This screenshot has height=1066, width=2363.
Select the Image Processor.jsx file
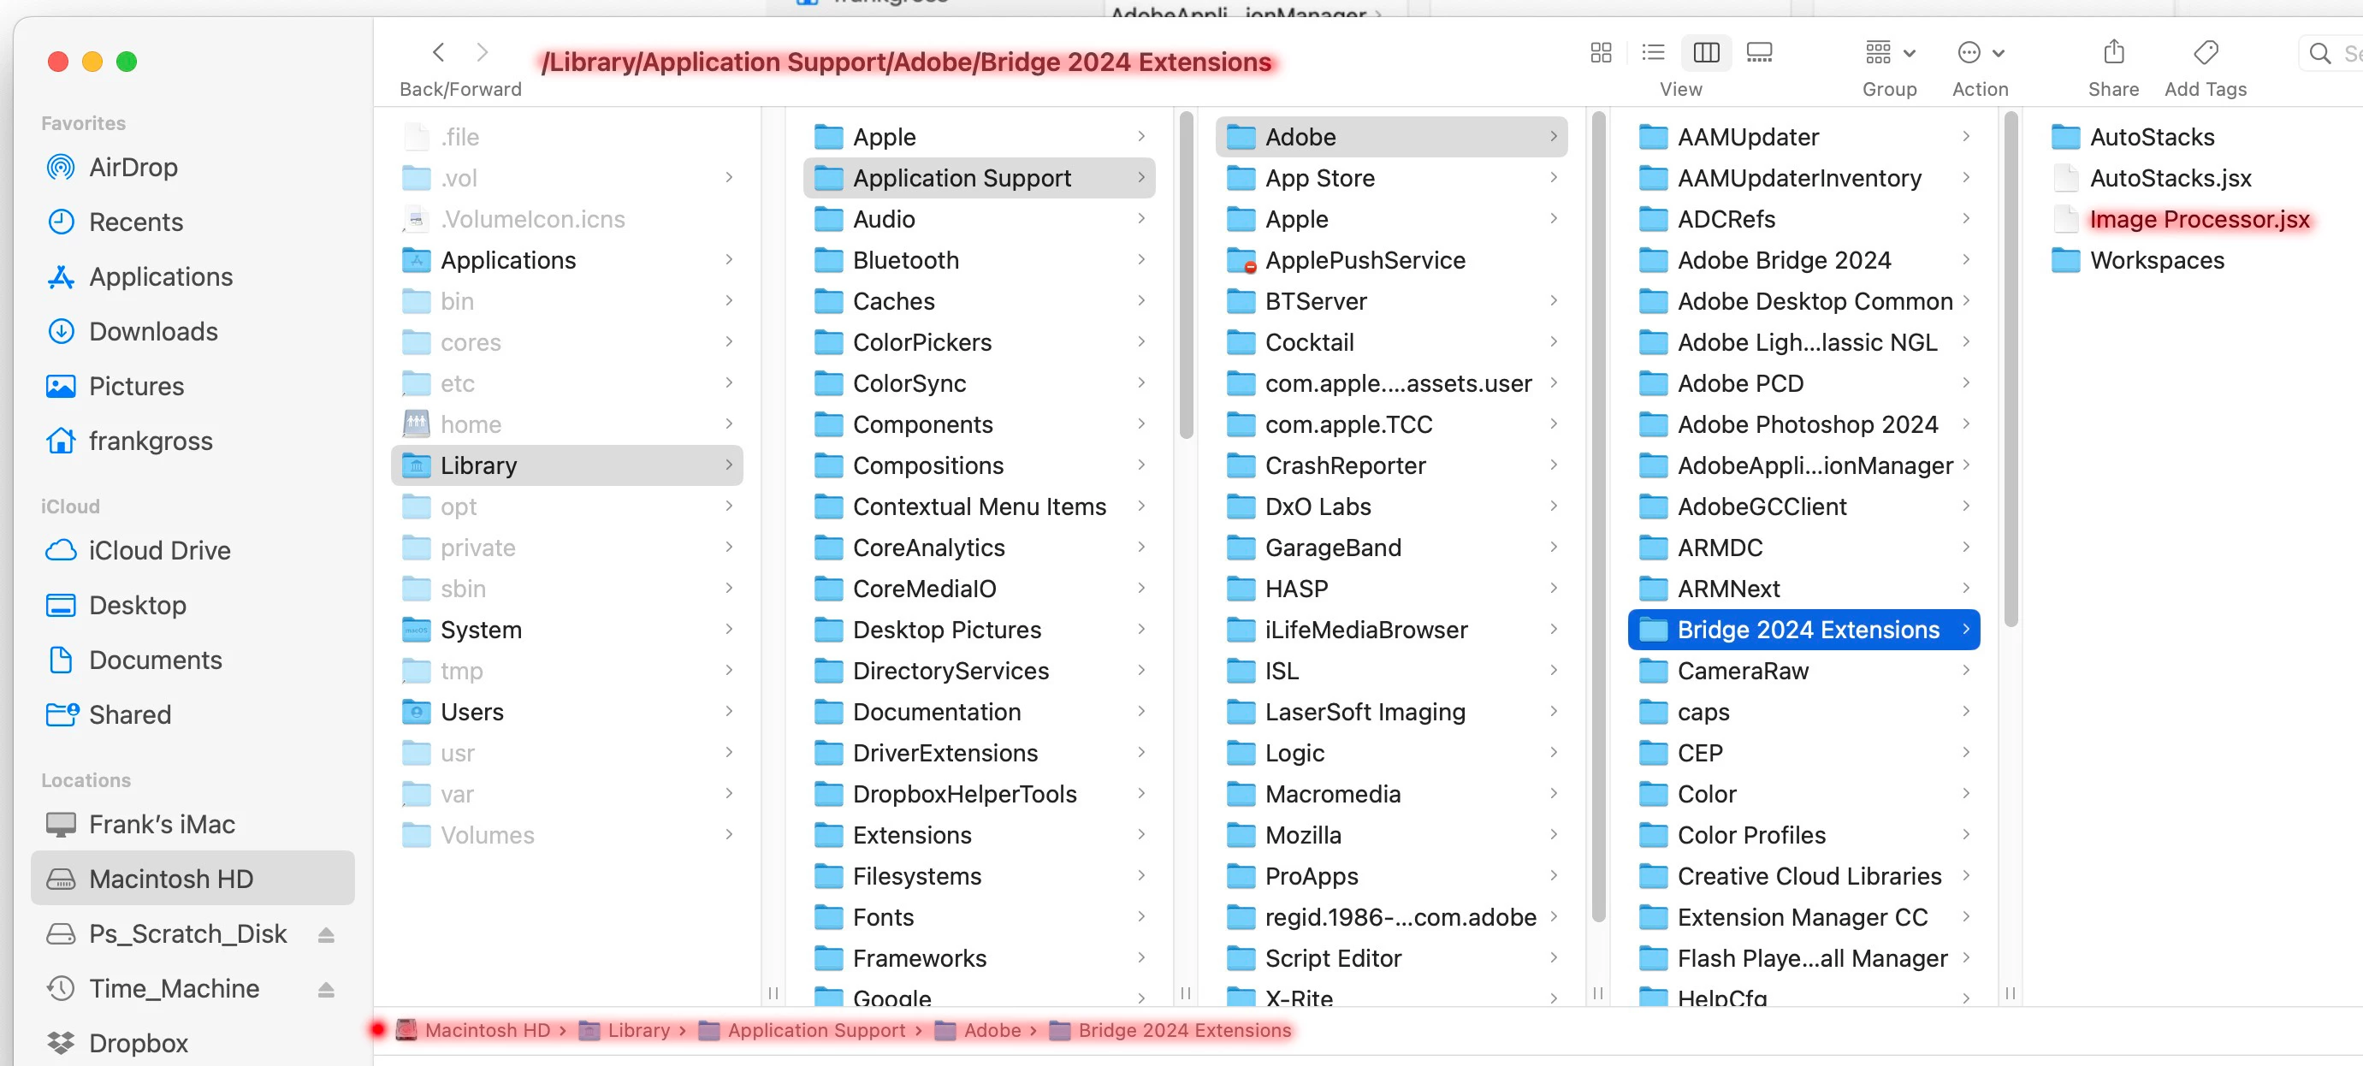pos(2199,219)
